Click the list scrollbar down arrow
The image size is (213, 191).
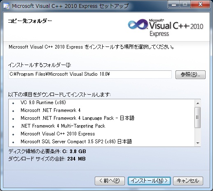(198, 143)
